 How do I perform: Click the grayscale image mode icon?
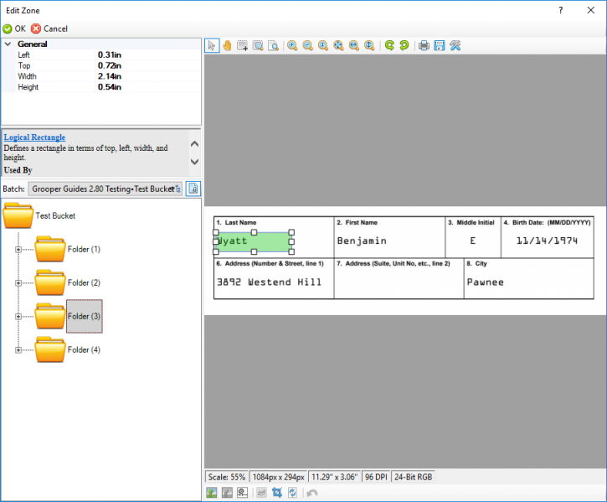(x=227, y=493)
